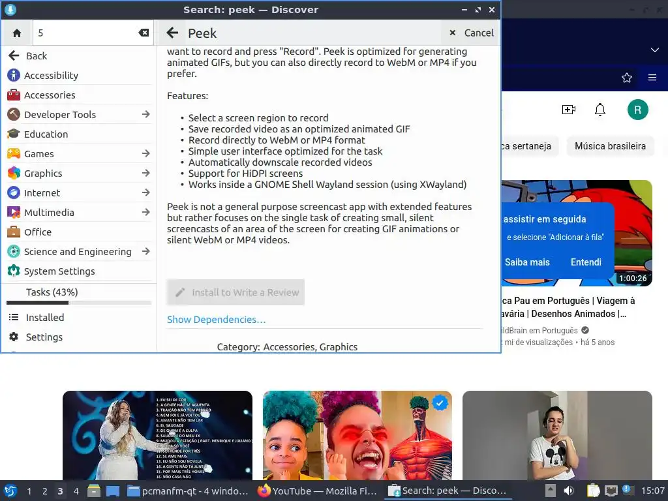Click the Show Dependencies link
The image size is (668, 501).
[217, 320]
